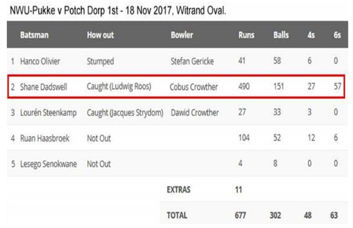Select Lesego Senokwane's name

pos(48,164)
